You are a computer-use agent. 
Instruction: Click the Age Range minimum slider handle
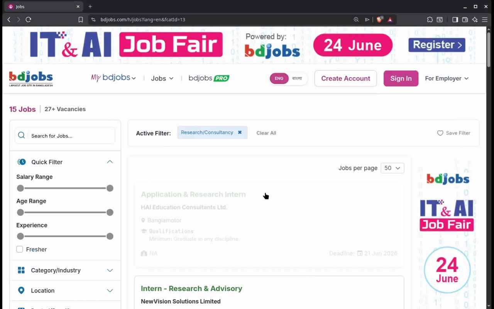click(20, 212)
